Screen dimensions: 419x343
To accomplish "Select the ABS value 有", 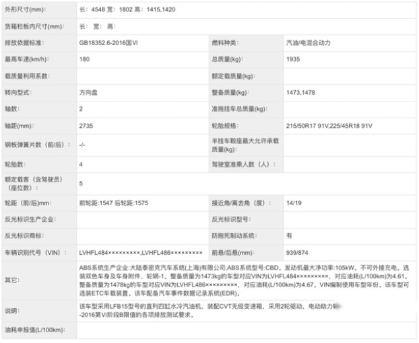I will pyautogui.click(x=289, y=235).
